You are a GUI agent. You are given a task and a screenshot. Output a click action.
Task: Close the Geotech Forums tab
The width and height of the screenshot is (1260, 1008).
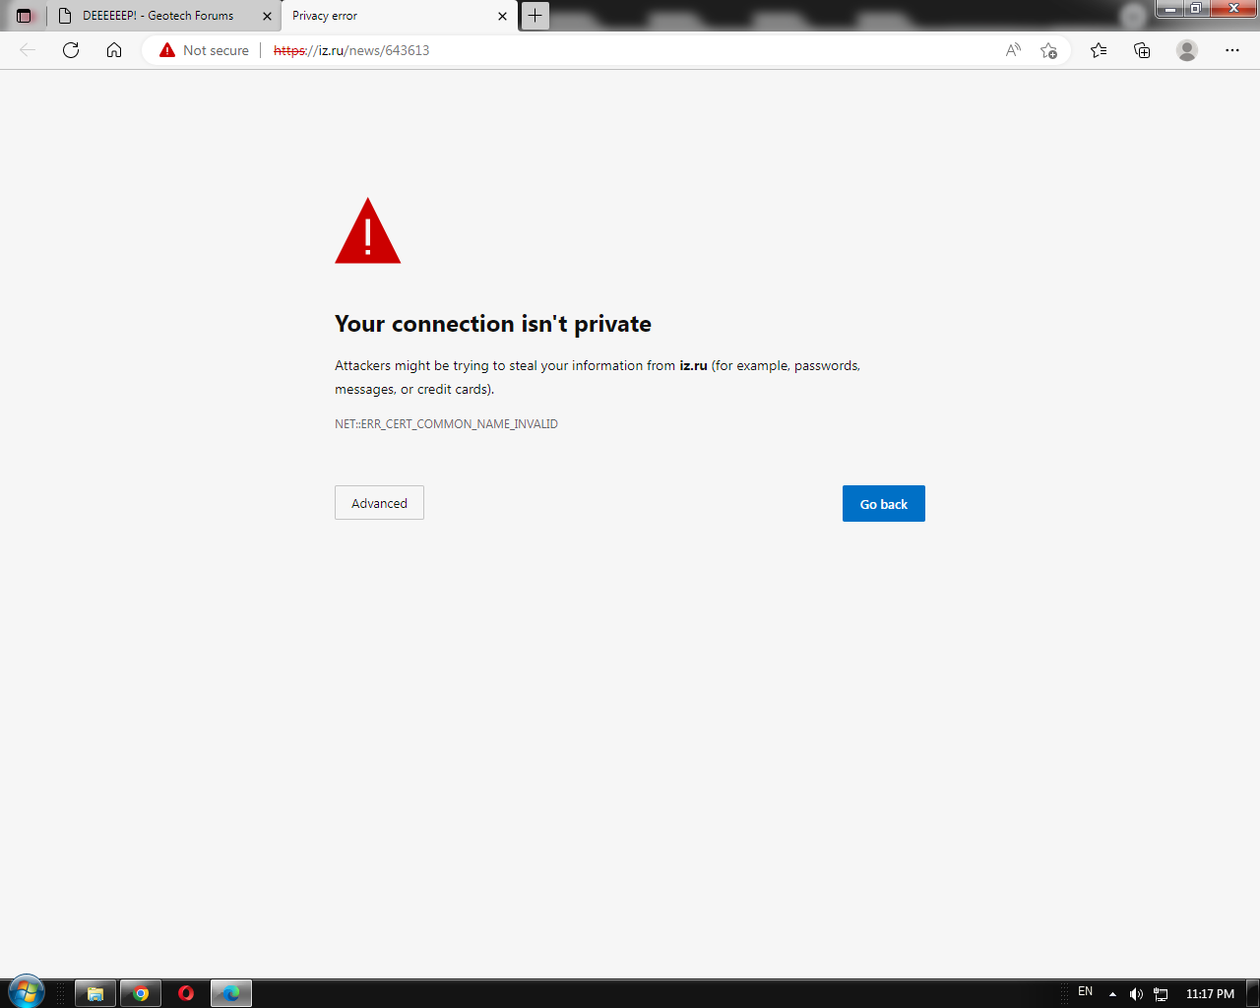click(267, 16)
